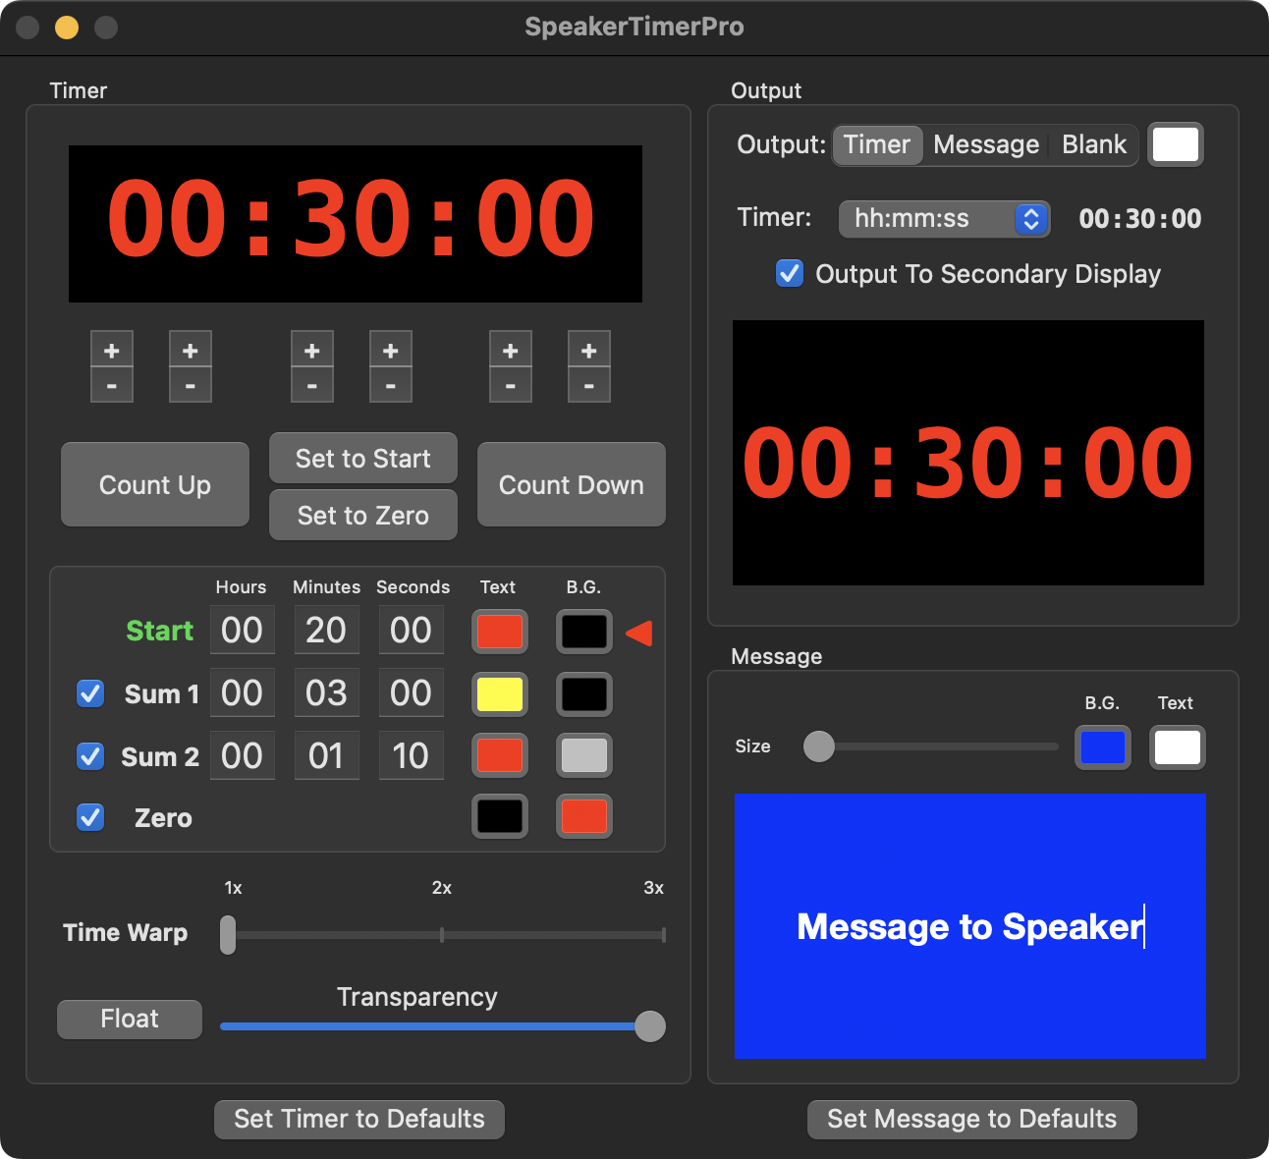
Task: Open the Sum 2 gray B.G. color
Action: tap(584, 755)
